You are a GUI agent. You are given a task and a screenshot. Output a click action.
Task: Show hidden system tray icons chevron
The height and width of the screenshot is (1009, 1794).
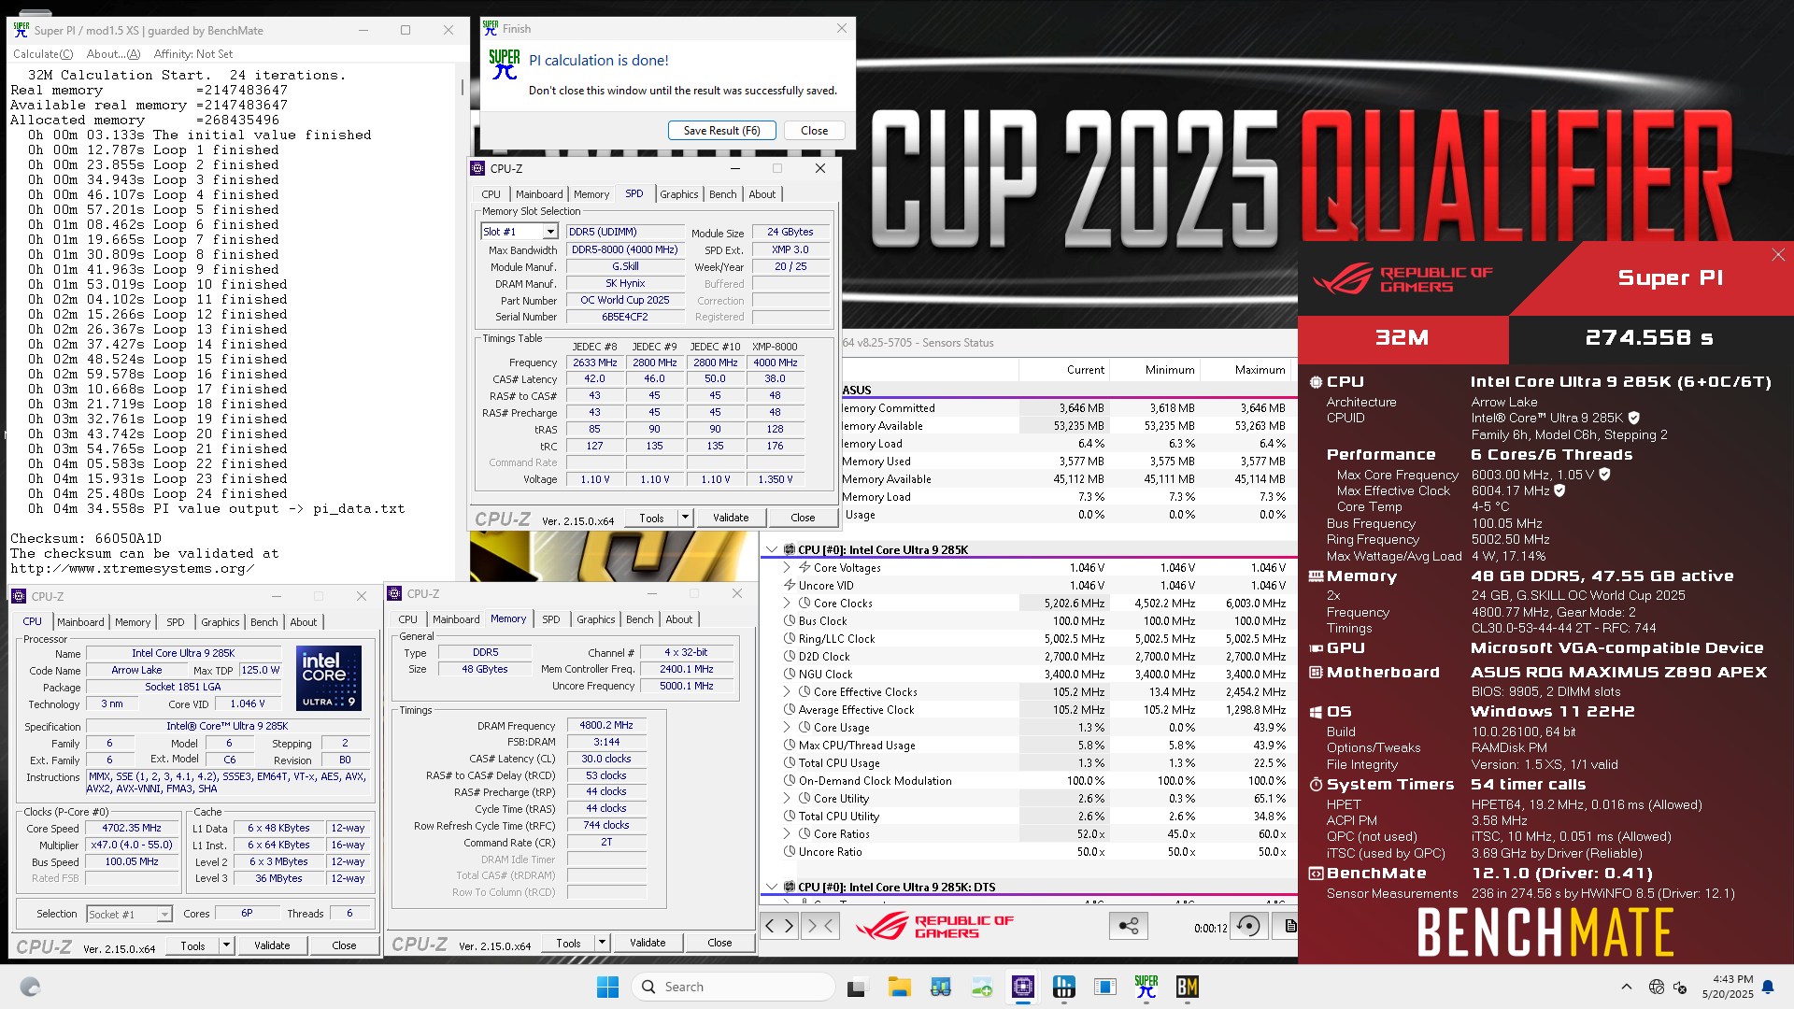click(1626, 987)
